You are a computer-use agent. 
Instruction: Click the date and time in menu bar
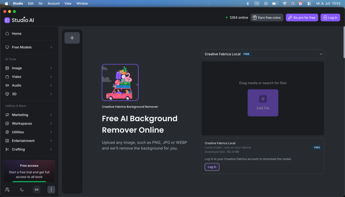pyautogui.click(x=328, y=4)
